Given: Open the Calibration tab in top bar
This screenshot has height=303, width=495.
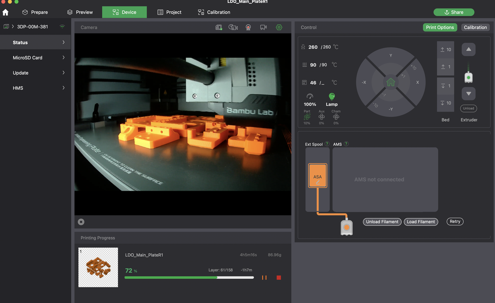Looking at the screenshot, I should [214, 12].
